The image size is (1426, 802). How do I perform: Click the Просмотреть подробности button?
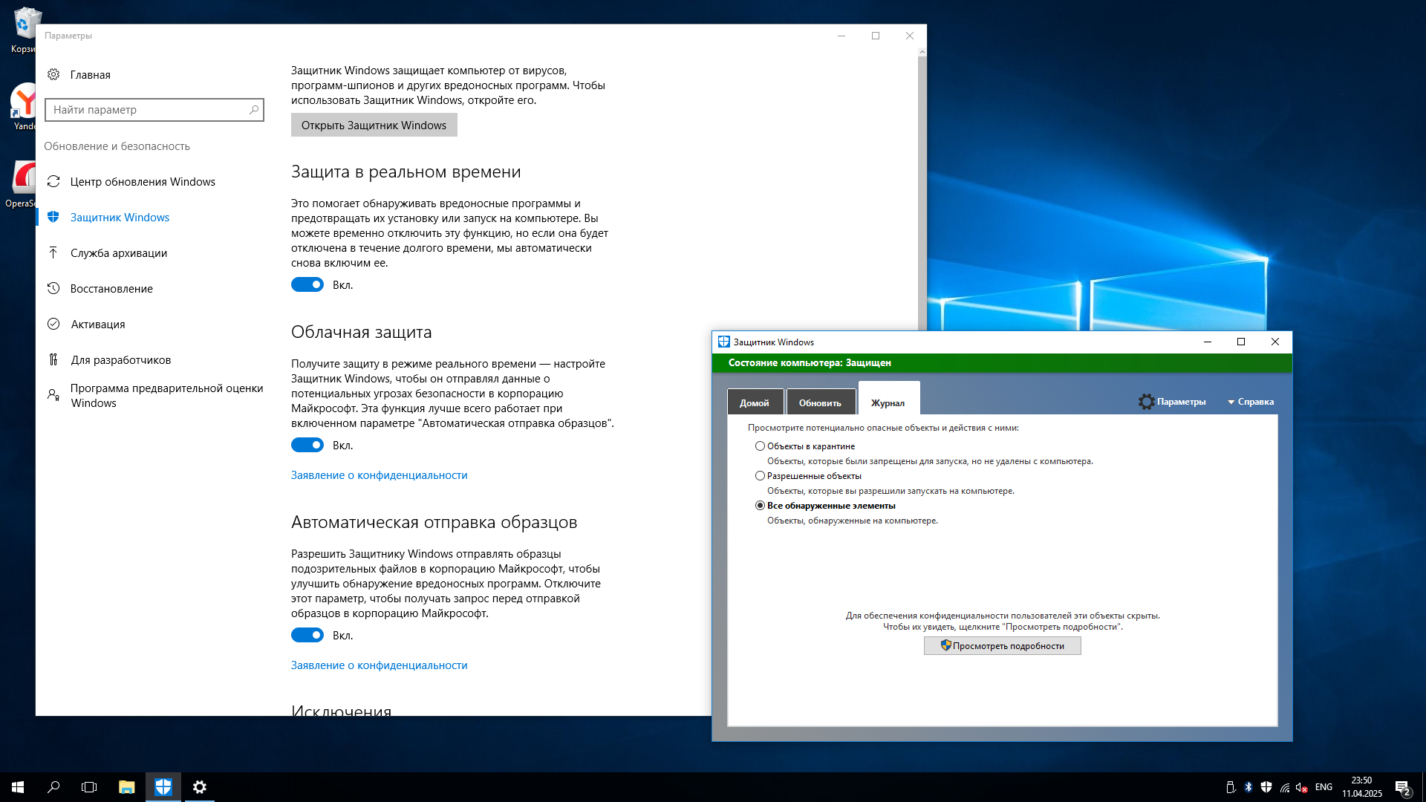pyautogui.click(x=1002, y=646)
